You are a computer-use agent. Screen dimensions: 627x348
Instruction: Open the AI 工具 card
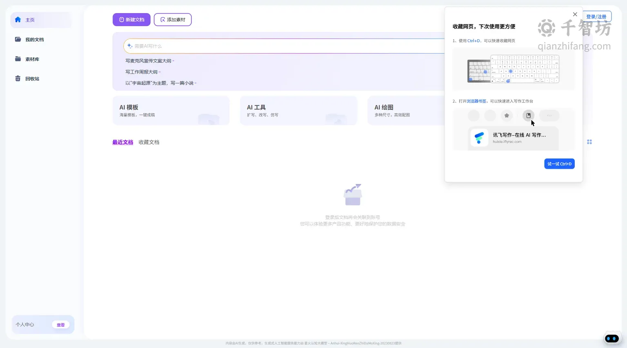click(298, 111)
